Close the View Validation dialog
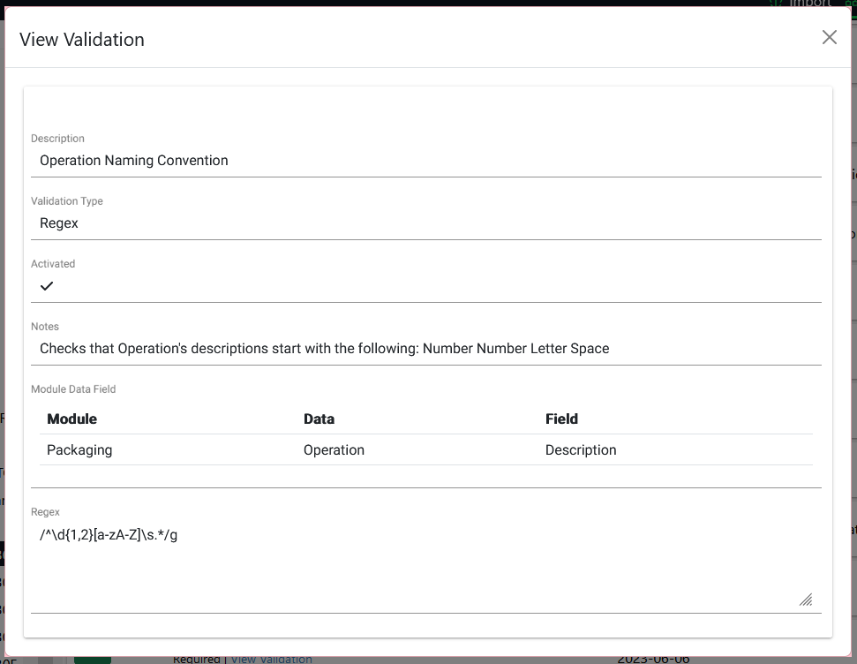Screen dimensions: 857x664 click(x=829, y=37)
